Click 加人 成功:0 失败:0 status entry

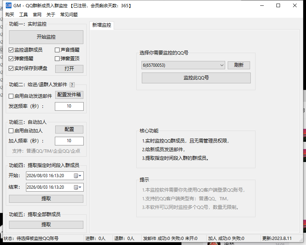click(226, 239)
